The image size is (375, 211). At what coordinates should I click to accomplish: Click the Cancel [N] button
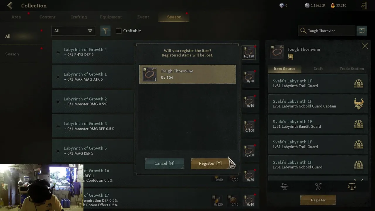(164, 163)
